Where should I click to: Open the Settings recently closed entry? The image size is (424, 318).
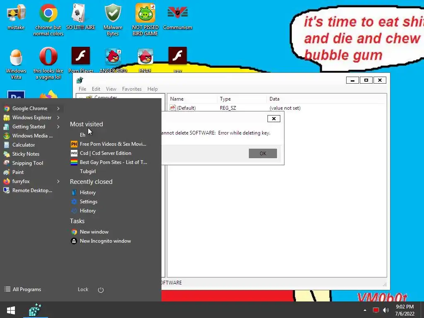pos(89,202)
